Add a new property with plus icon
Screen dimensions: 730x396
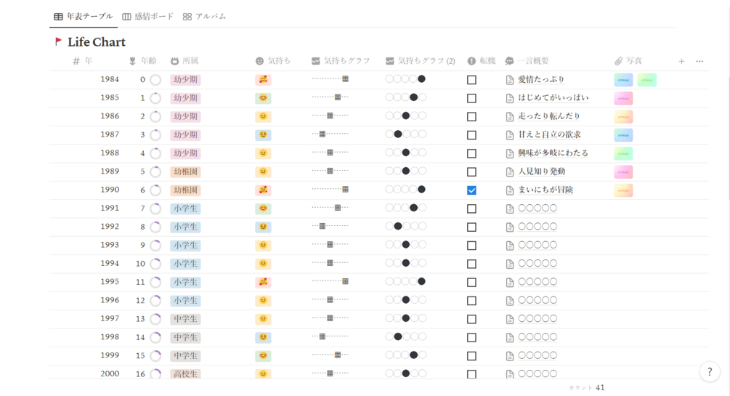tap(681, 61)
